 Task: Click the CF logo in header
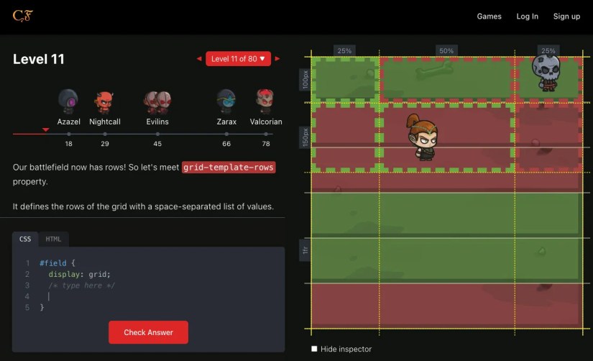point(23,16)
